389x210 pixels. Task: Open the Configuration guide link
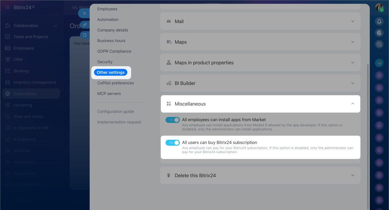tap(115, 111)
